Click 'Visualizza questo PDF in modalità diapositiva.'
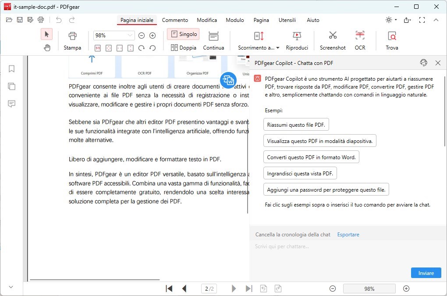 tap(320, 141)
